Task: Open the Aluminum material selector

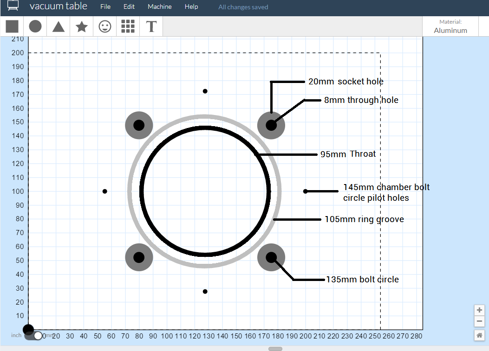Action: 450,27
